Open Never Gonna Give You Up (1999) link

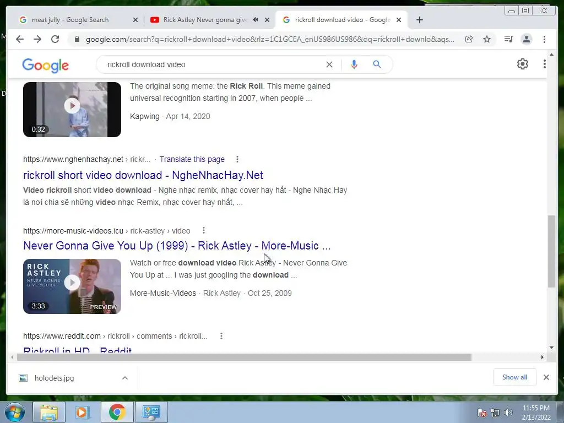click(177, 246)
